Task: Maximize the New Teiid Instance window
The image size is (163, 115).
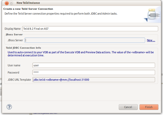Action: (x=11, y=3)
